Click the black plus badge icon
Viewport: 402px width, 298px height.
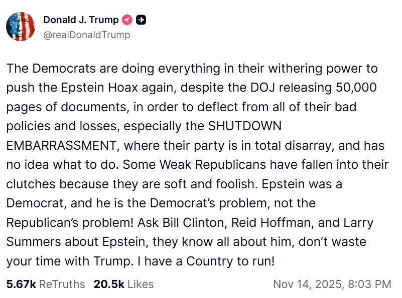click(x=142, y=20)
